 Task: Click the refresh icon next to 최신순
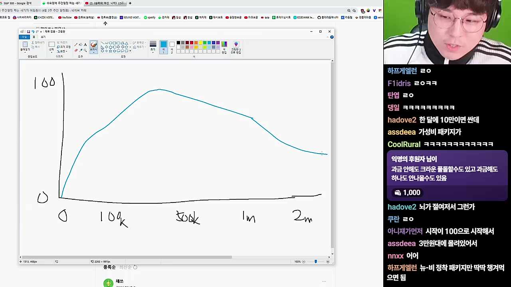135,267
